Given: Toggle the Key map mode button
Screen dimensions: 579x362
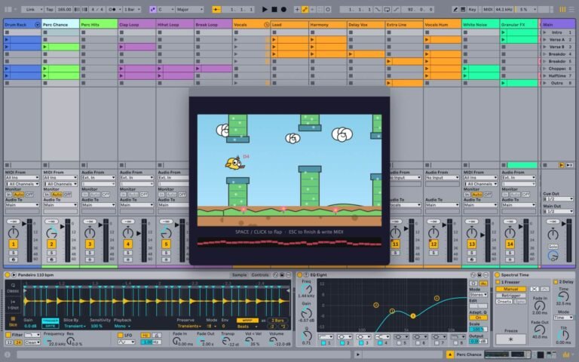Looking at the screenshot, I should click(x=472, y=9).
